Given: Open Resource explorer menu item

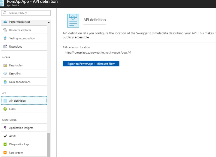Looking at the screenshot, I should [x=24, y=30].
